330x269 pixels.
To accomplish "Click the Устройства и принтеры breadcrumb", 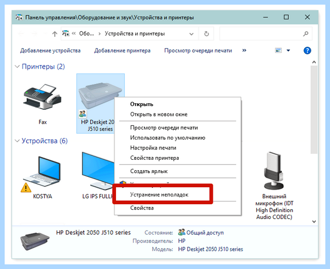I will pyautogui.click(x=135, y=33).
